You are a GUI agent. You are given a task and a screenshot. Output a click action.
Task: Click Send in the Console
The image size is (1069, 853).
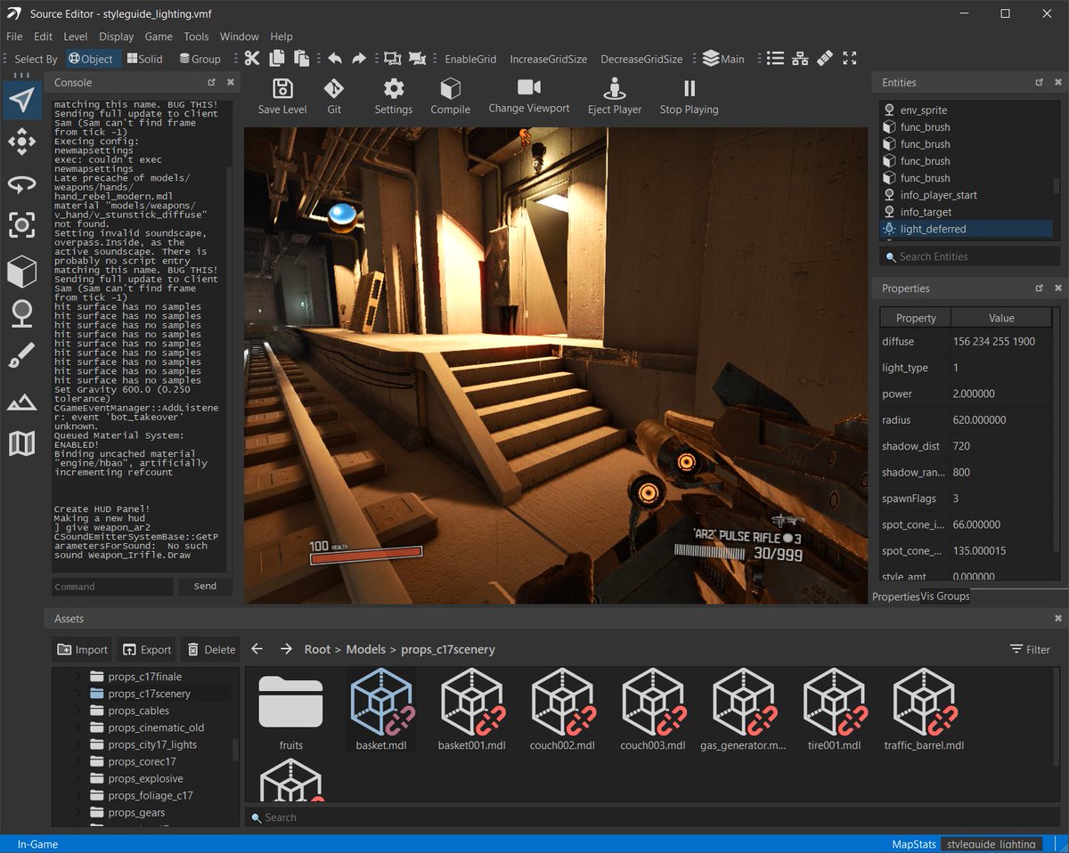(x=205, y=586)
